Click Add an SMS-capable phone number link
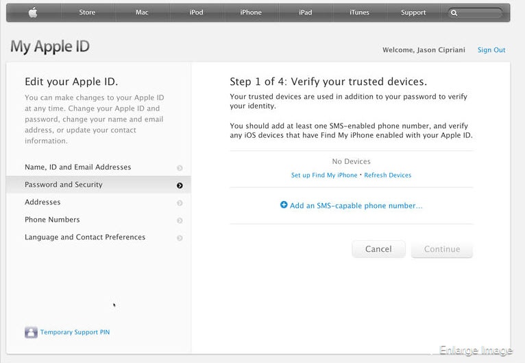Image resolution: width=525 pixels, height=363 pixels. click(x=356, y=205)
